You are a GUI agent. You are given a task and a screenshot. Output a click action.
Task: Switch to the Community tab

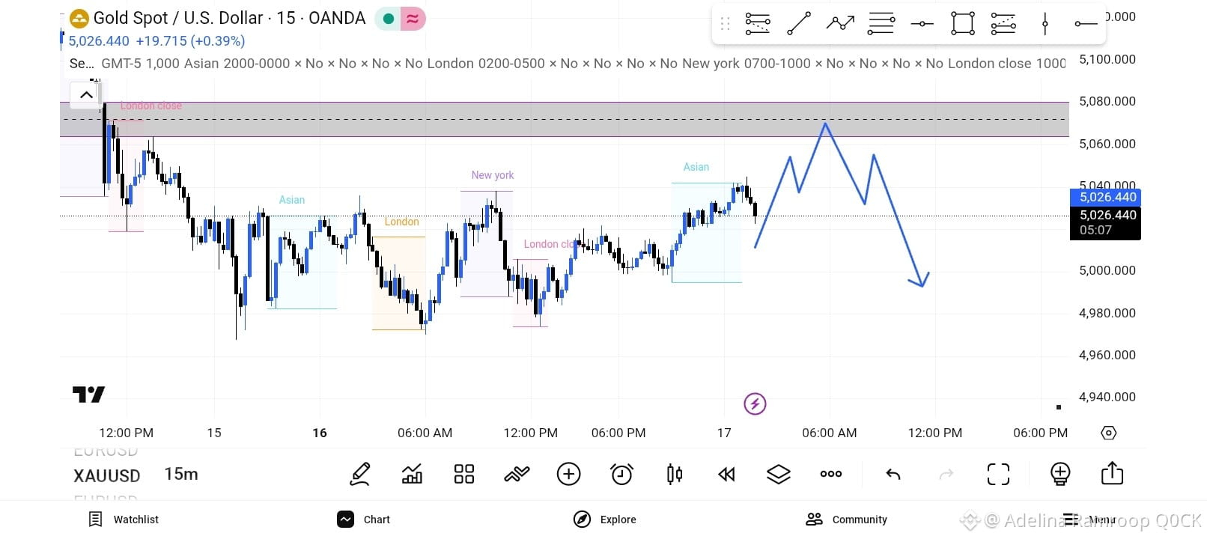pyautogui.click(x=847, y=520)
